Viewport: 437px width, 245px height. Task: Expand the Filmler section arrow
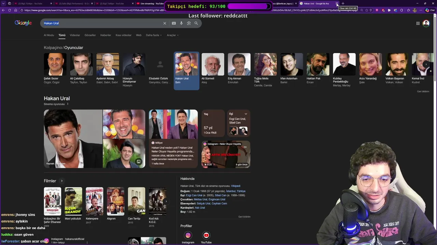(62, 181)
